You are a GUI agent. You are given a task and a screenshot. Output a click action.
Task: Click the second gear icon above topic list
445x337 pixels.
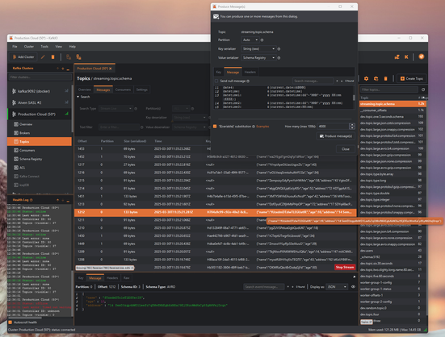coord(376,78)
